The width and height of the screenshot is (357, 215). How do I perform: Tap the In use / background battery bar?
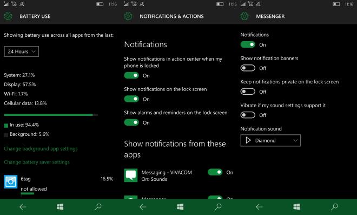[51, 115]
